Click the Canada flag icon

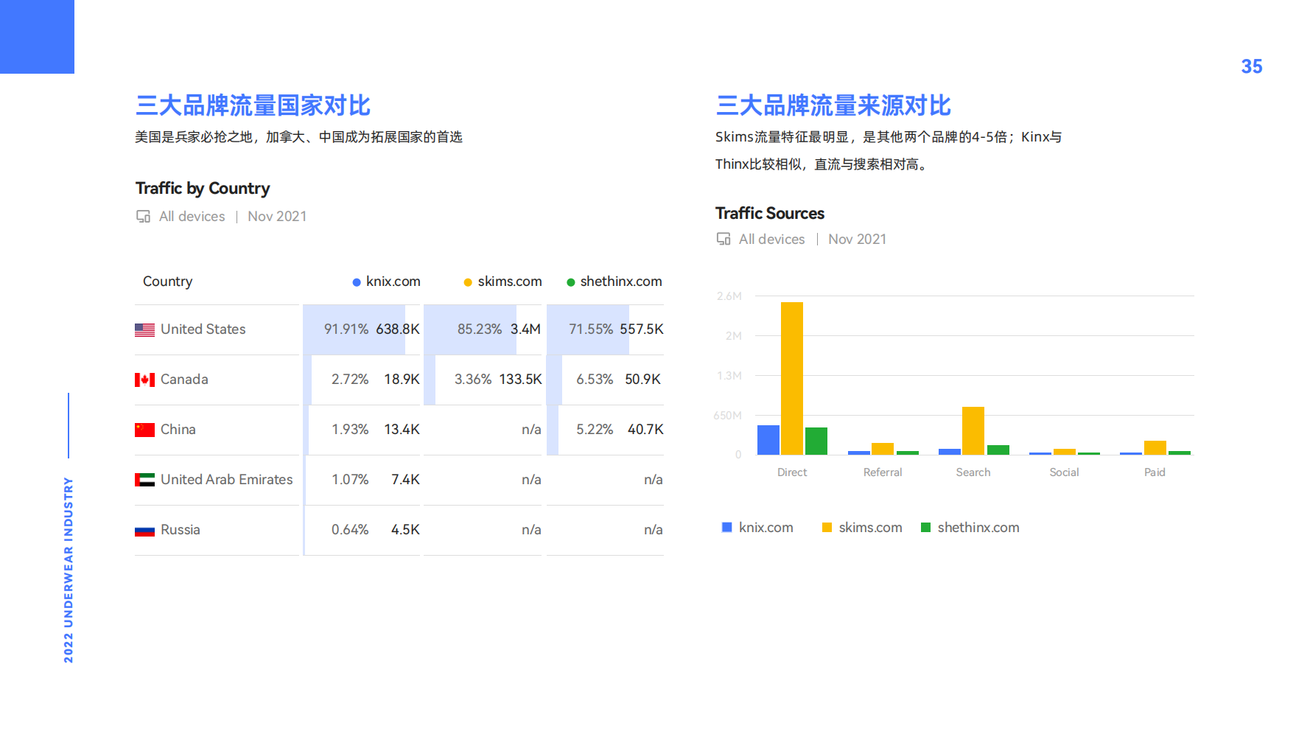pyautogui.click(x=144, y=380)
